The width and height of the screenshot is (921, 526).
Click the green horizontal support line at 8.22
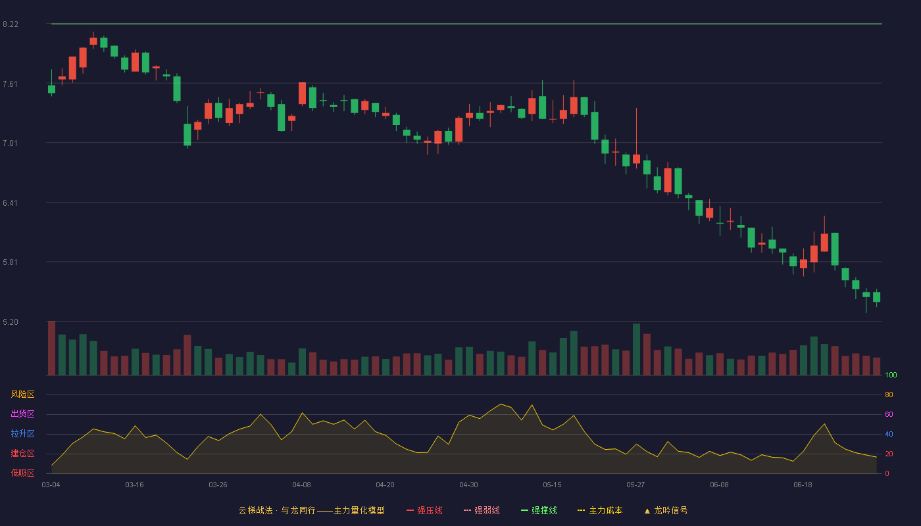pyautogui.click(x=466, y=24)
